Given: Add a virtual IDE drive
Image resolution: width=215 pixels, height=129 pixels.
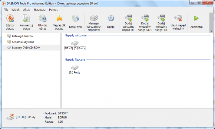Looking at the screenshot, I should [x=161, y=23].
